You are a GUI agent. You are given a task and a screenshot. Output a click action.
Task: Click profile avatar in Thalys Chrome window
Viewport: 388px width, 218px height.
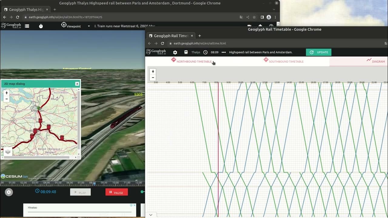click(269, 17)
